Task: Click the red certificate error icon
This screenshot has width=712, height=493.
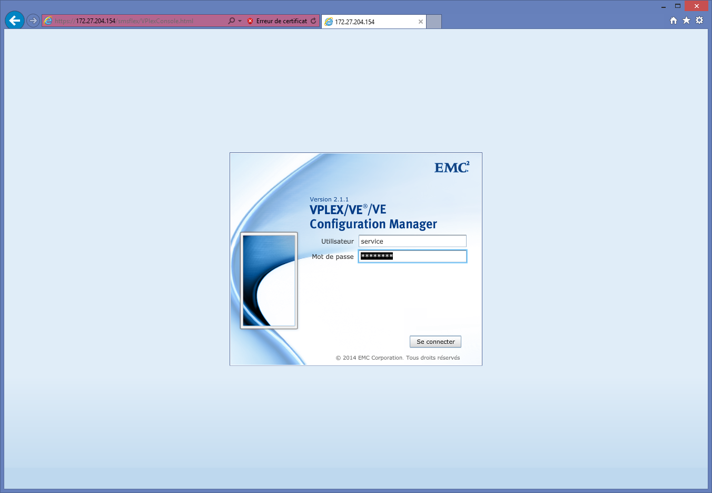Action: [x=250, y=21]
